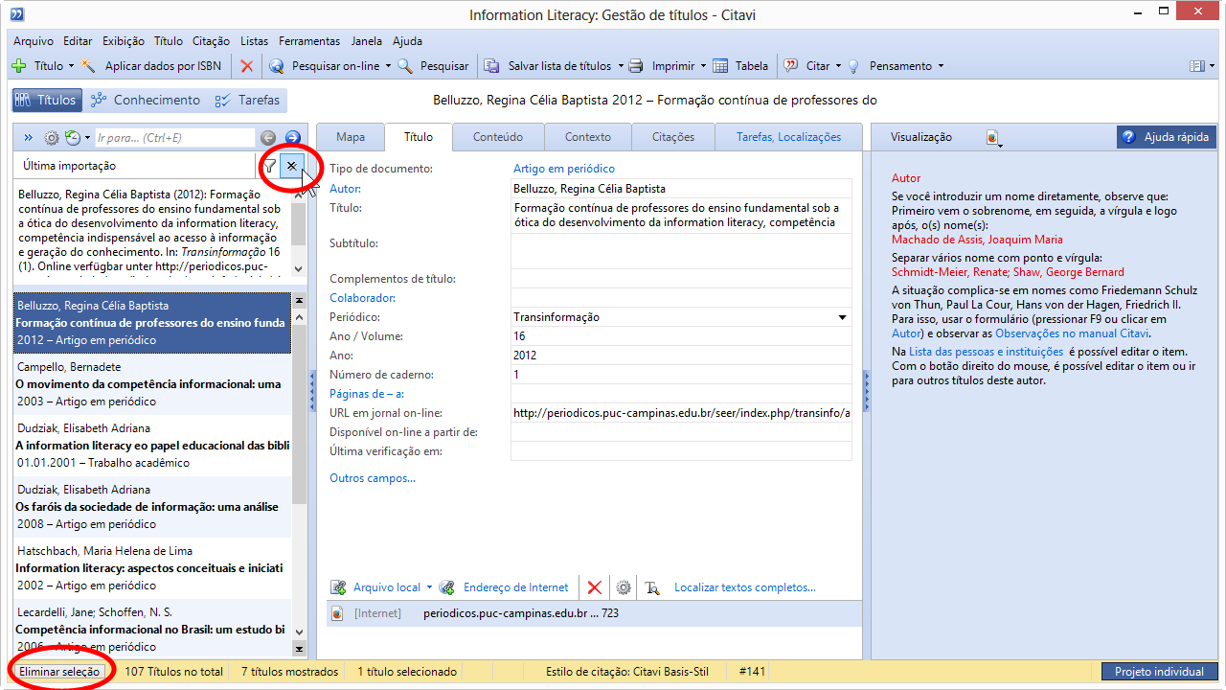
Task: Open the Tarefas, Localizações tab
Action: click(x=789, y=137)
